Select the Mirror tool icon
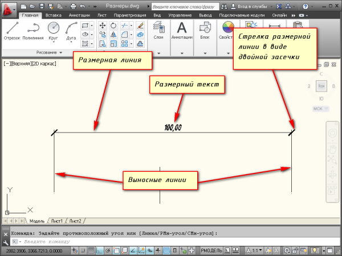Viewport: 342px width, 256px height. [x=113, y=34]
